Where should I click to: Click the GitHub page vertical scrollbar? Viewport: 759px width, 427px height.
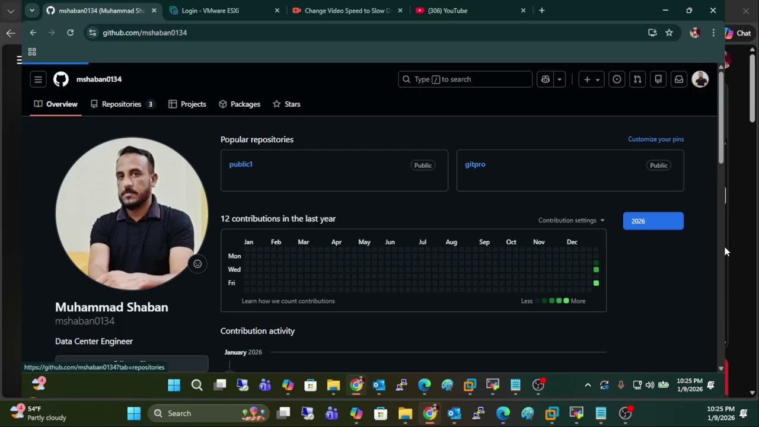click(721, 118)
